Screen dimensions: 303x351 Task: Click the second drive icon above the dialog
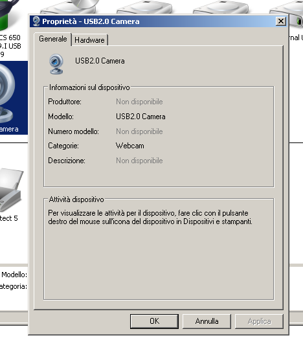[144, 7]
